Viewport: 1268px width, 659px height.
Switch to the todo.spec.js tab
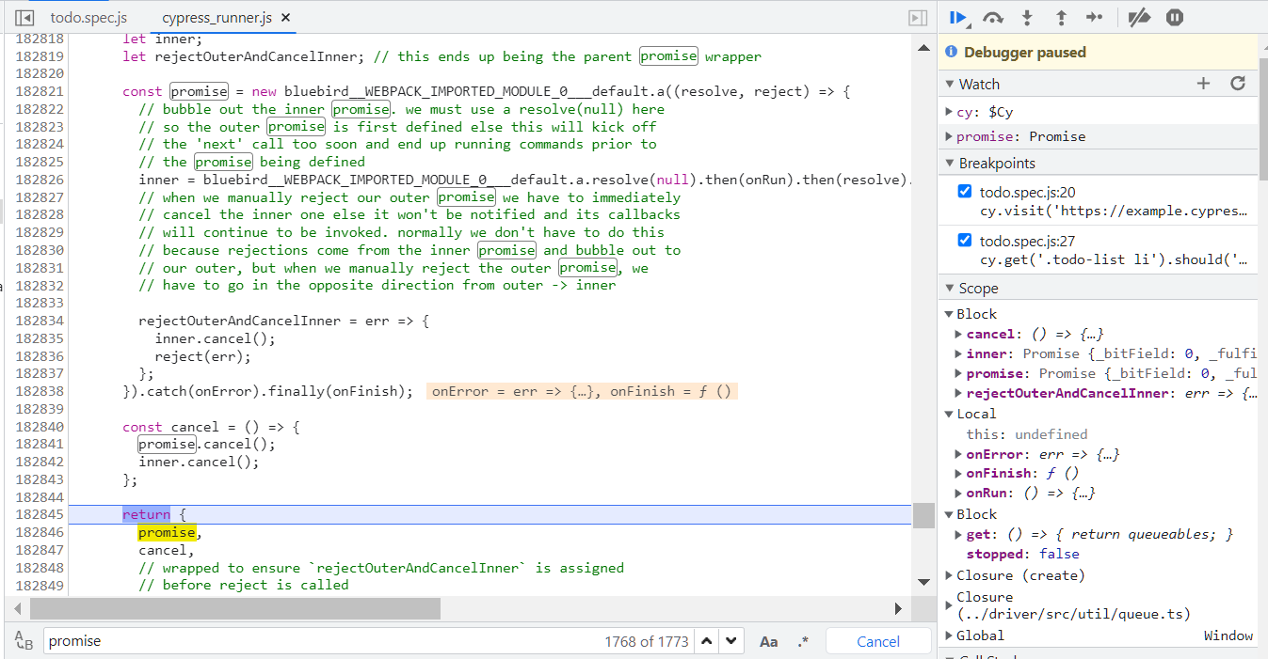pos(88,18)
